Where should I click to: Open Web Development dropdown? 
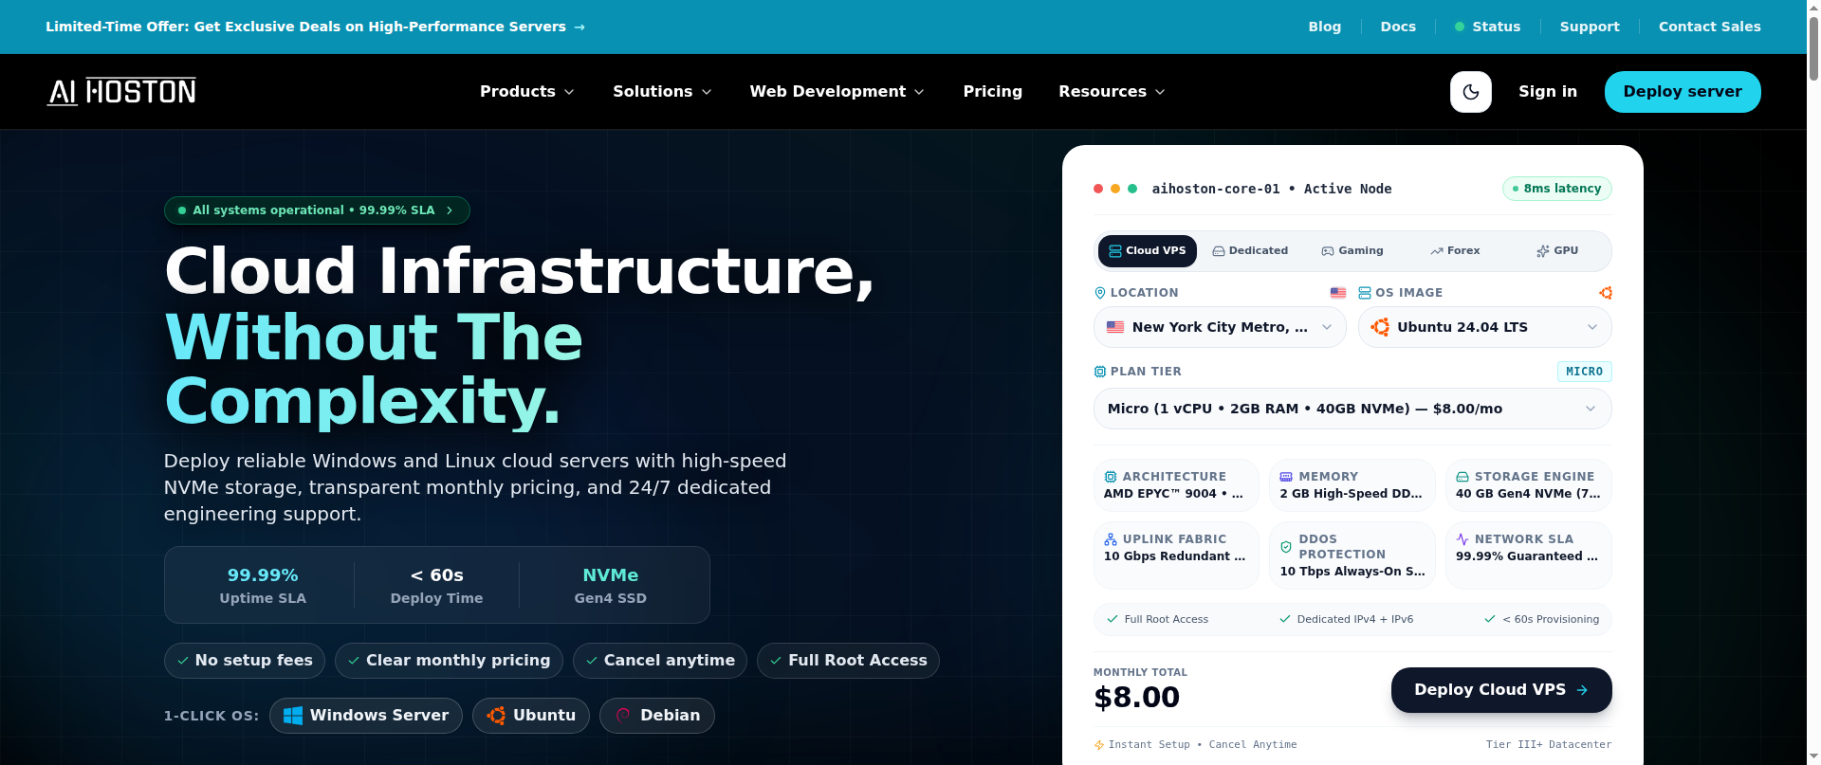pos(837,91)
